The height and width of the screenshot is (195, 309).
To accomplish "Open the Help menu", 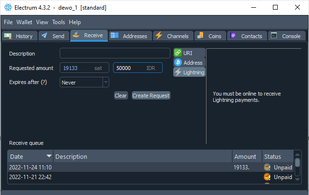I will [x=75, y=22].
